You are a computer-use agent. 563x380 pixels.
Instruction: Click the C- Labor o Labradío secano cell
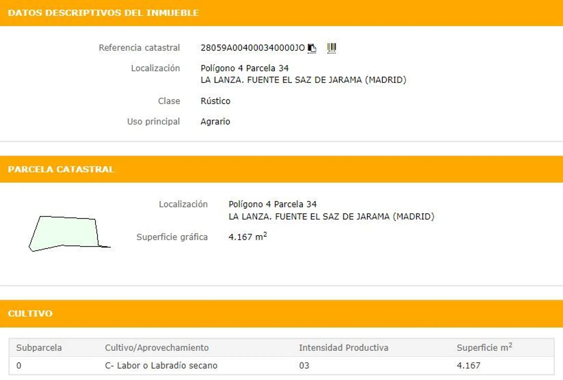coord(161,366)
